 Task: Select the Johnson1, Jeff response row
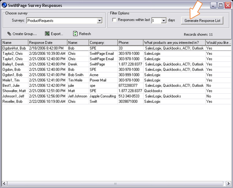(116, 96)
